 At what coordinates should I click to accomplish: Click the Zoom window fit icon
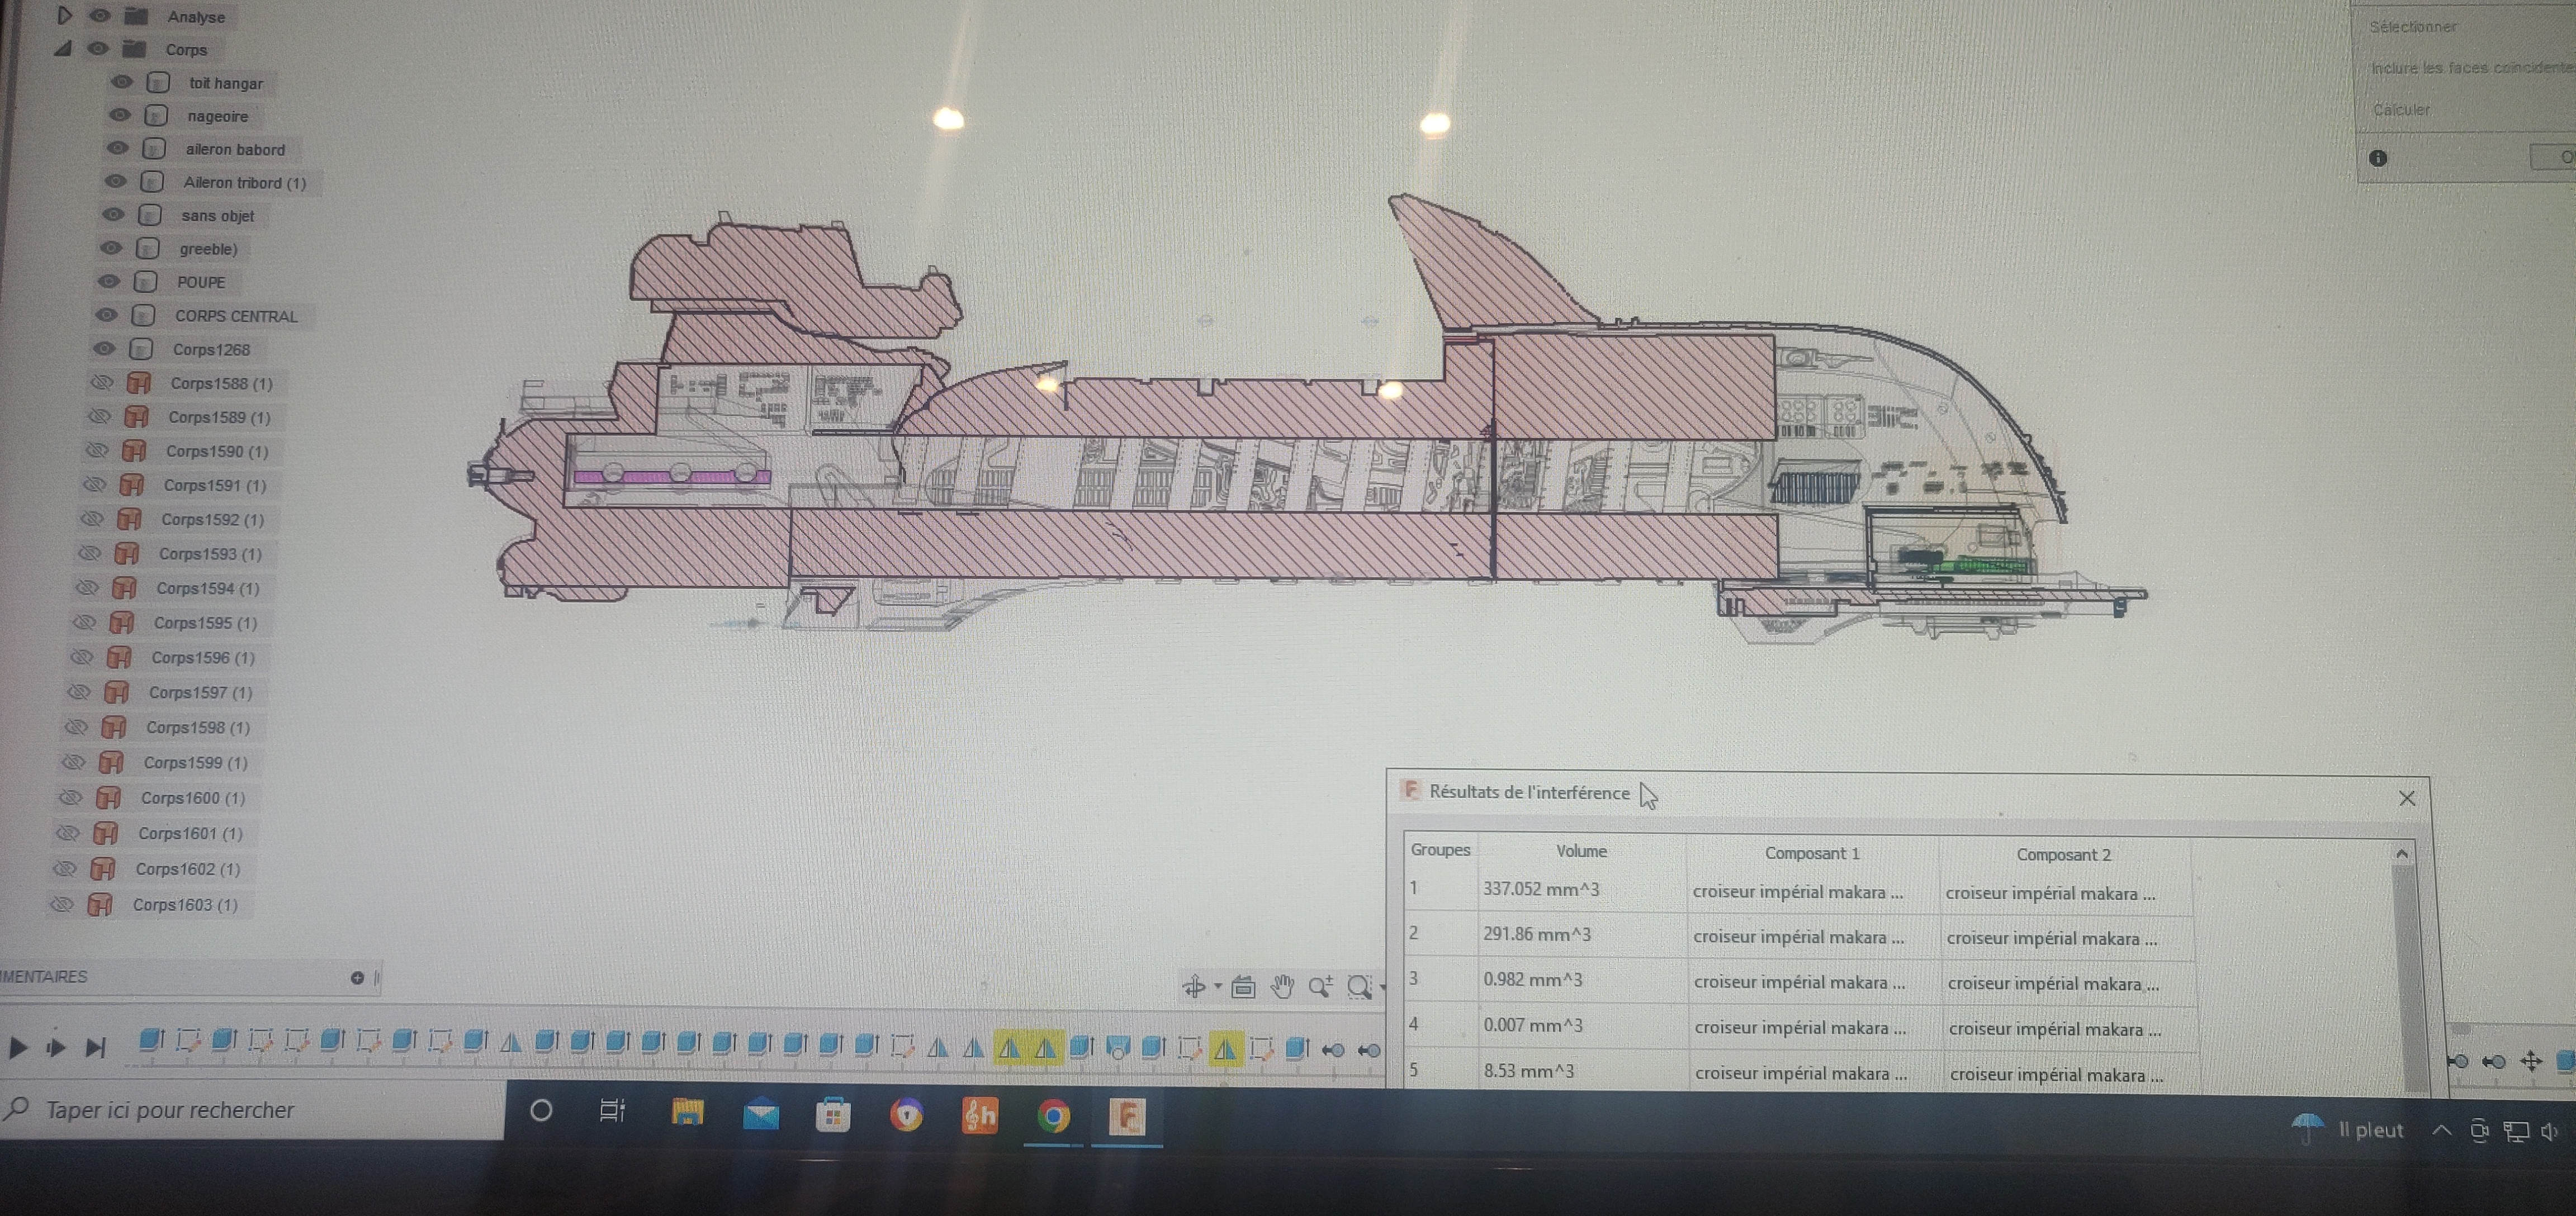1359,987
